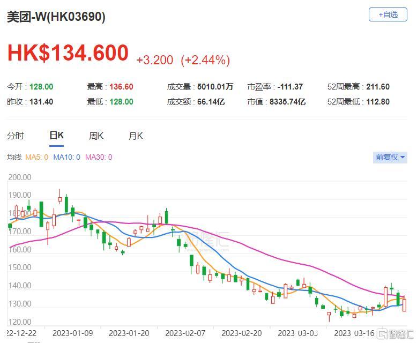Click the 160.00 y-axis label
417x343 pixels.
point(20,250)
